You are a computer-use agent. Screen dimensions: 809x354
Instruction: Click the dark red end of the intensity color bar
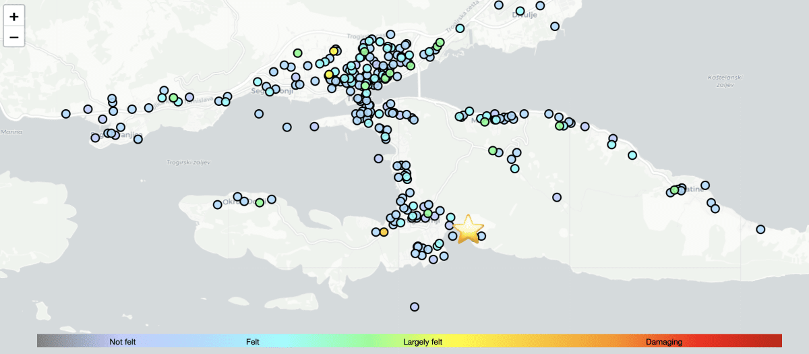coord(775,341)
